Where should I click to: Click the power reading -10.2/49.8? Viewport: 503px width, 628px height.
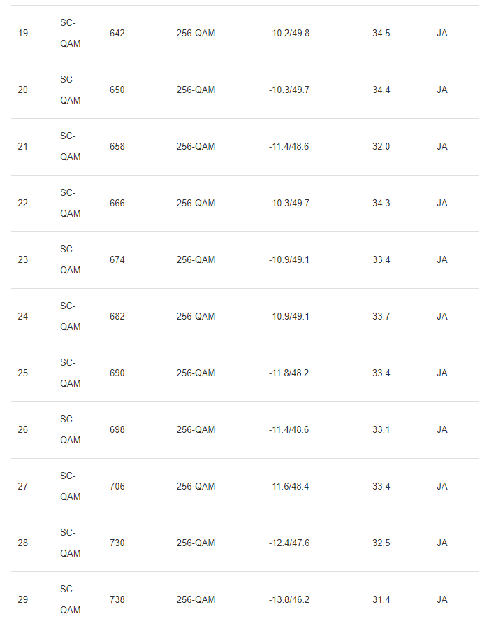pos(289,34)
